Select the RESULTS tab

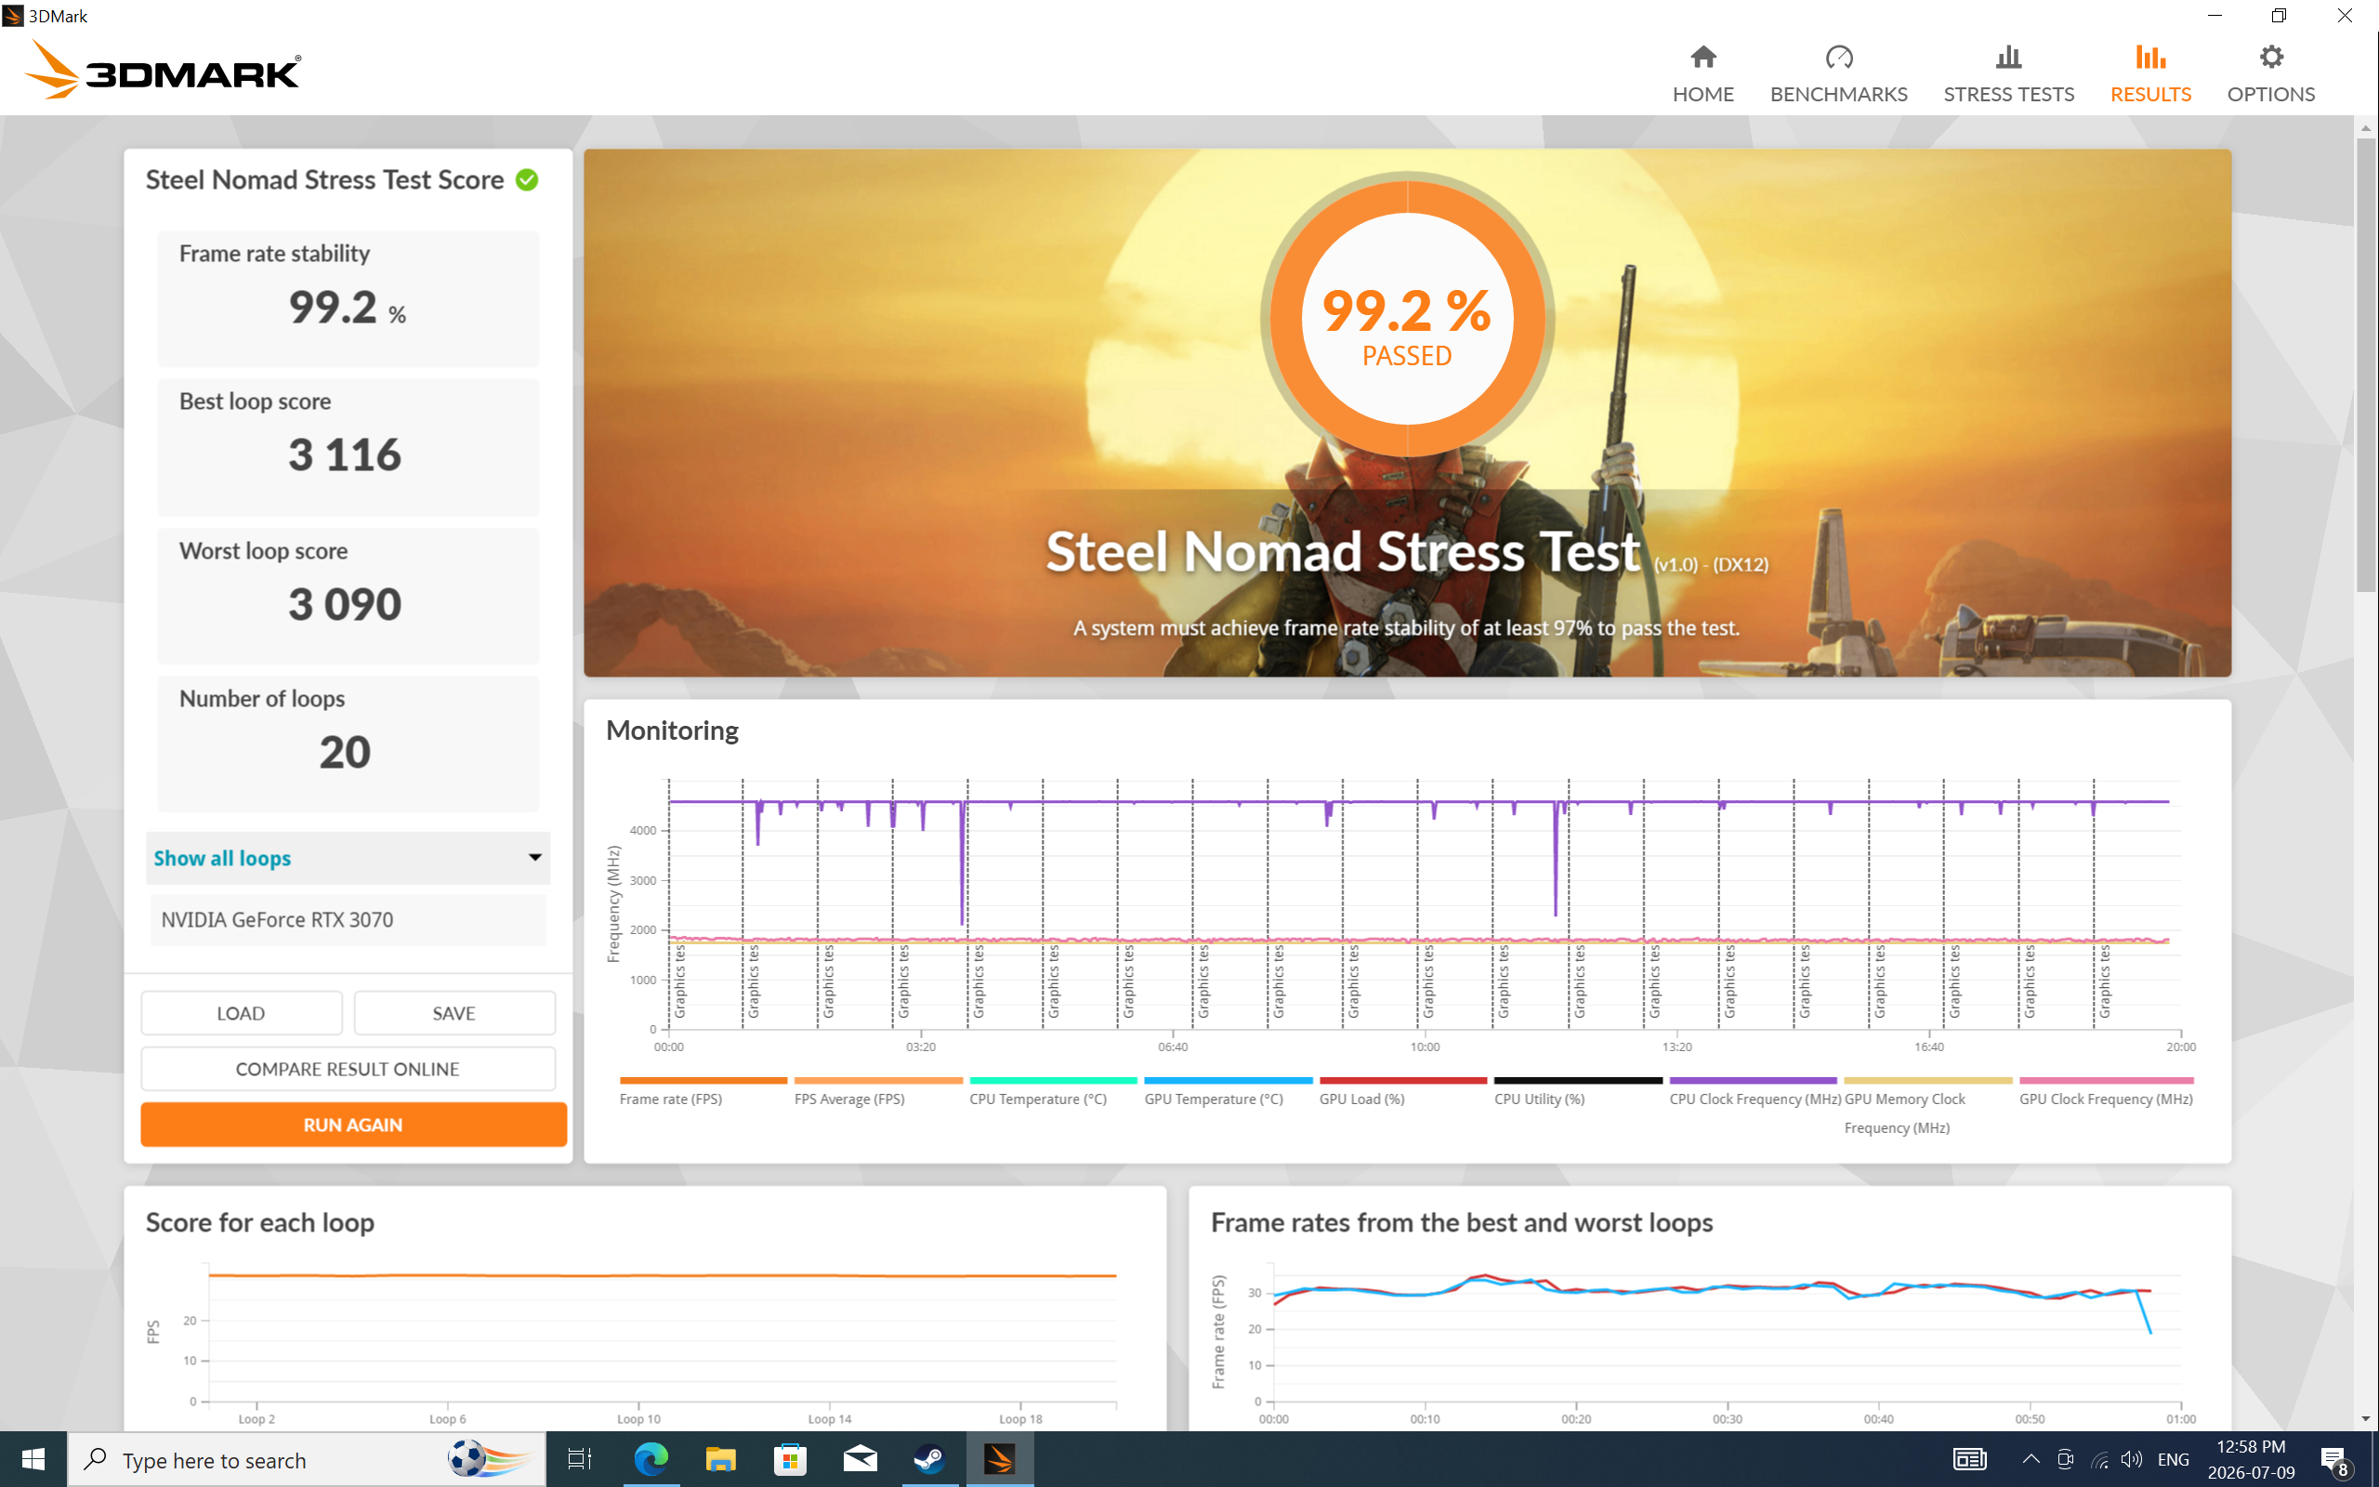point(2150,73)
